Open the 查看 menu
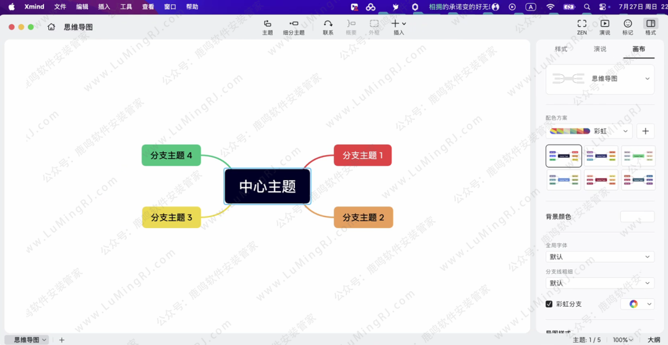The width and height of the screenshot is (668, 345). click(x=148, y=7)
